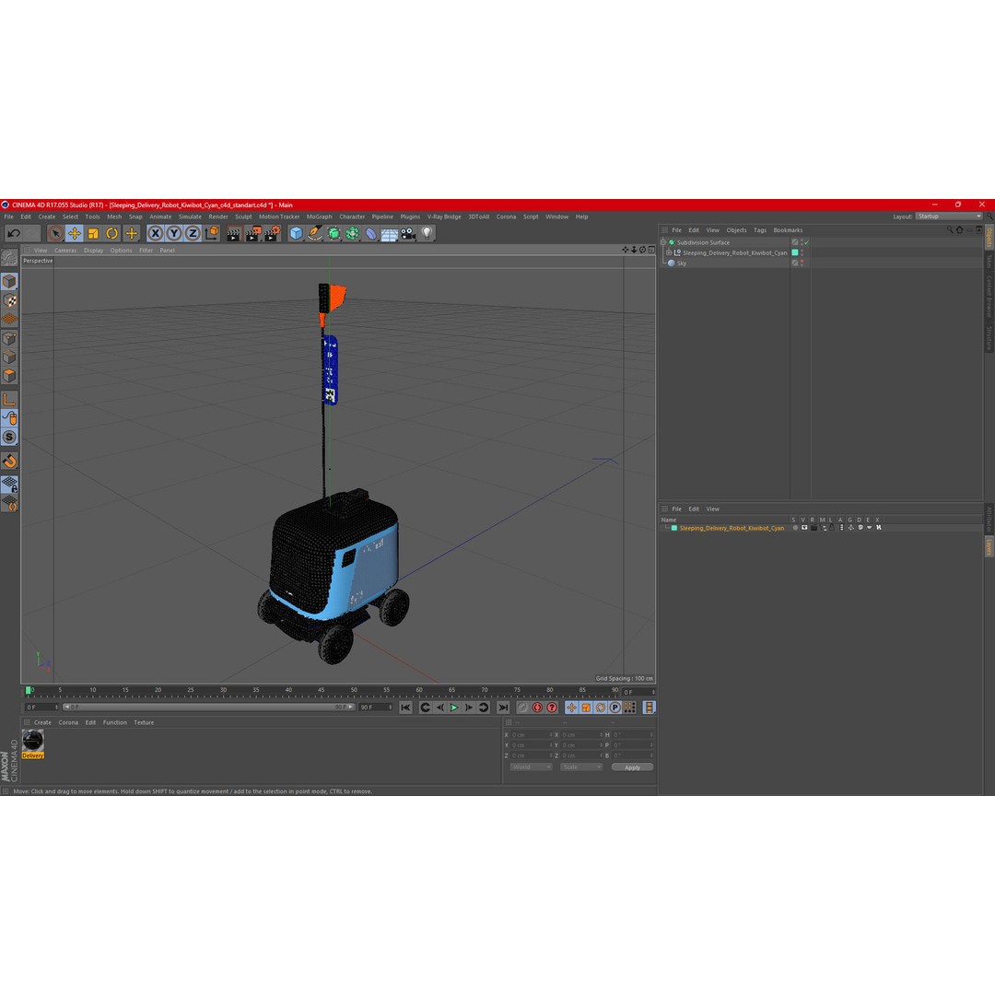Image resolution: width=995 pixels, height=995 pixels.
Task: Open the Array modeling objects icon
Action: (352, 233)
